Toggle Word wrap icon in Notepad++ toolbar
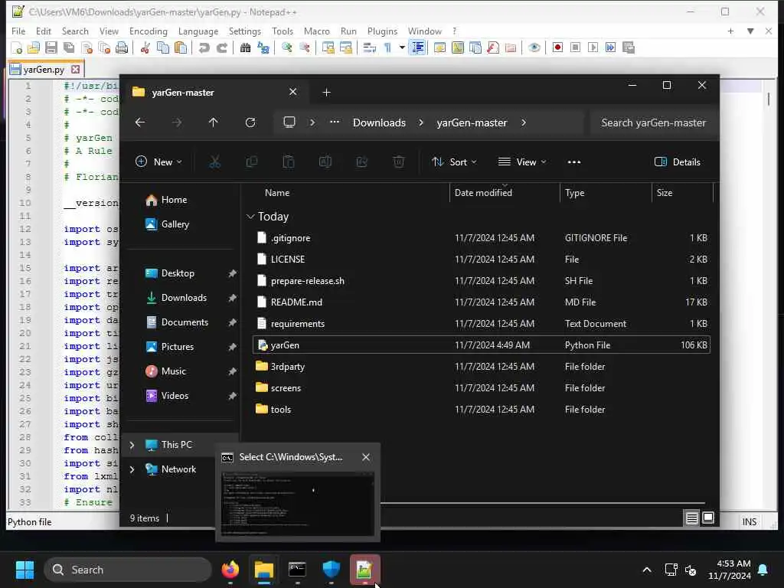Image resolution: width=784 pixels, height=588 pixels. click(370, 48)
